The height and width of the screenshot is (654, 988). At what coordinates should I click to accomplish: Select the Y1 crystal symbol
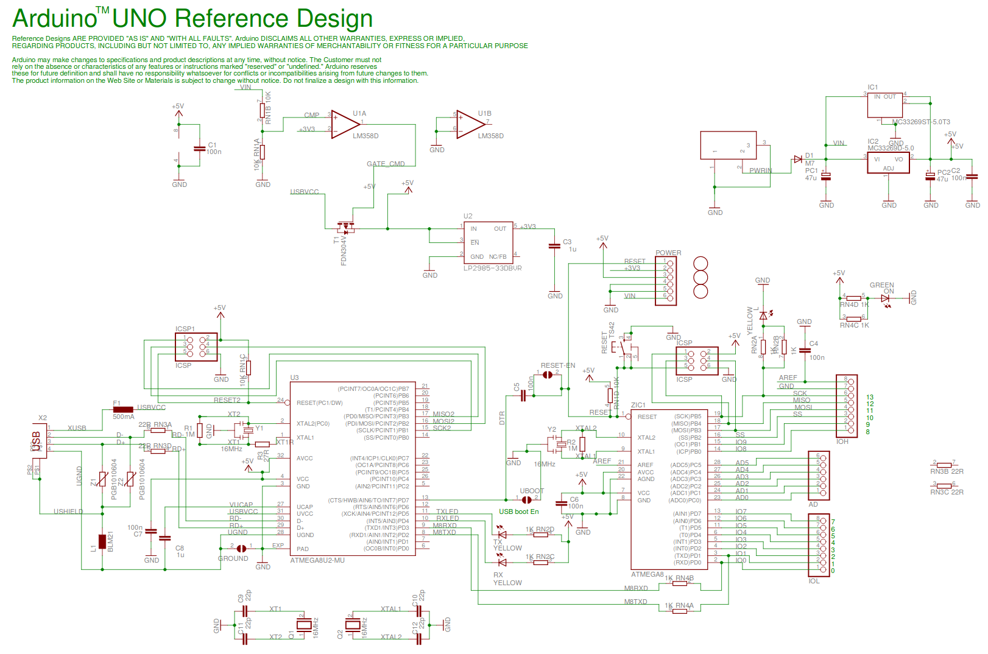click(x=247, y=429)
